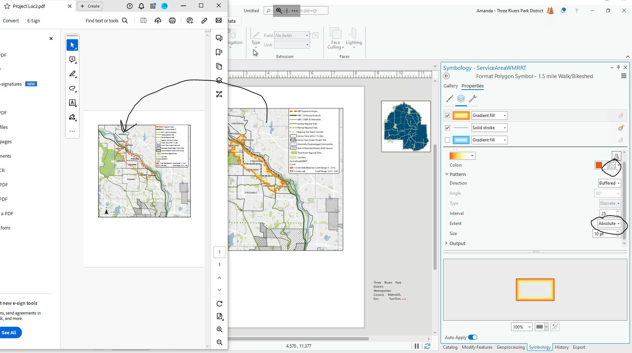Uncheck the blue gradient fill symbol layer

[x=447, y=140]
